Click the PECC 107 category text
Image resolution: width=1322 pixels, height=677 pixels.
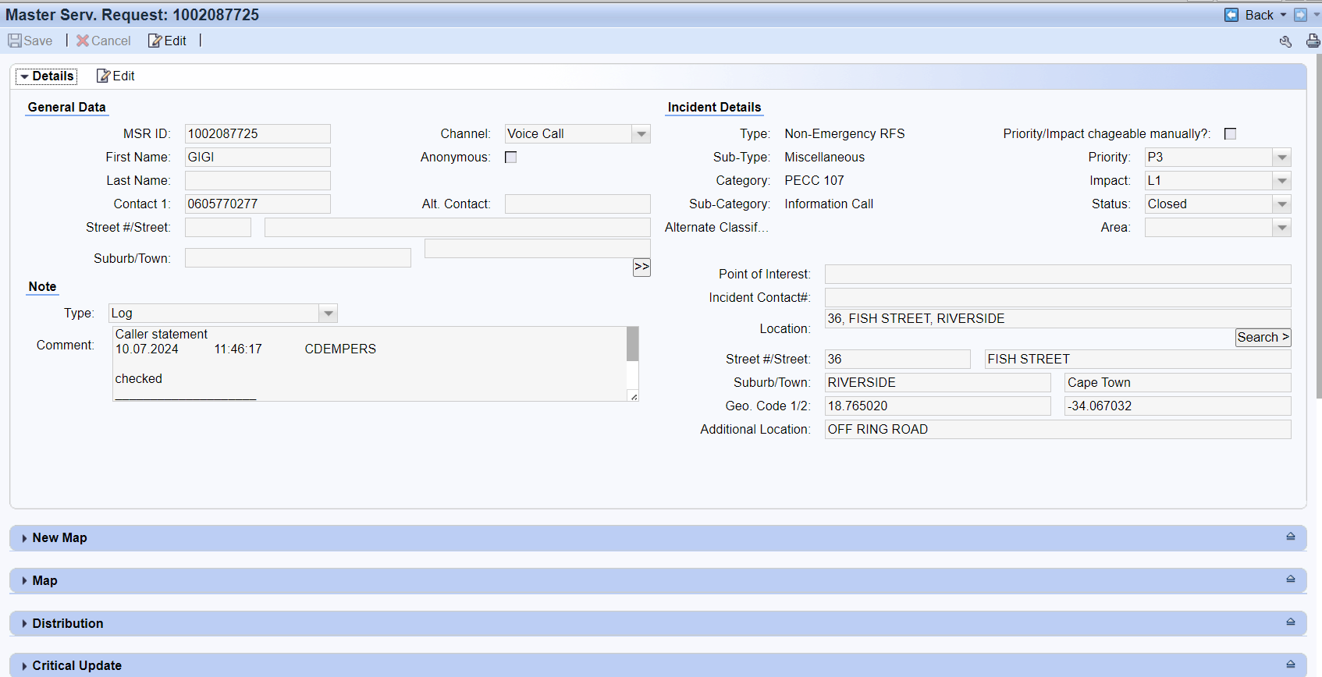[x=814, y=181]
